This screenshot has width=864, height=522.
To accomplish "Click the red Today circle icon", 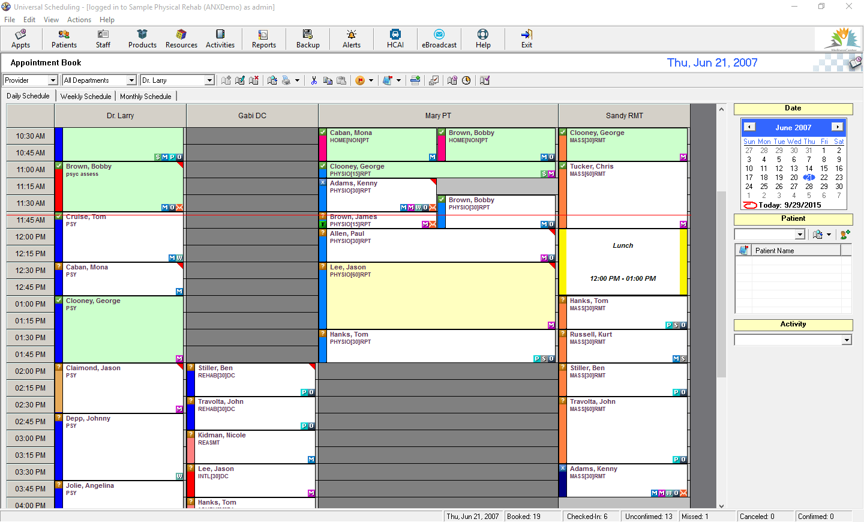I will pos(750,205).
